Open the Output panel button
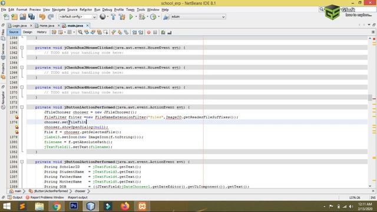 (x=15, y=197)
